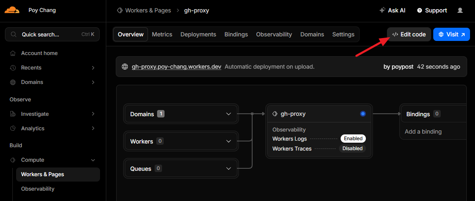Click the by poypost text
475x201 pixels.
[x=399, y=67]
